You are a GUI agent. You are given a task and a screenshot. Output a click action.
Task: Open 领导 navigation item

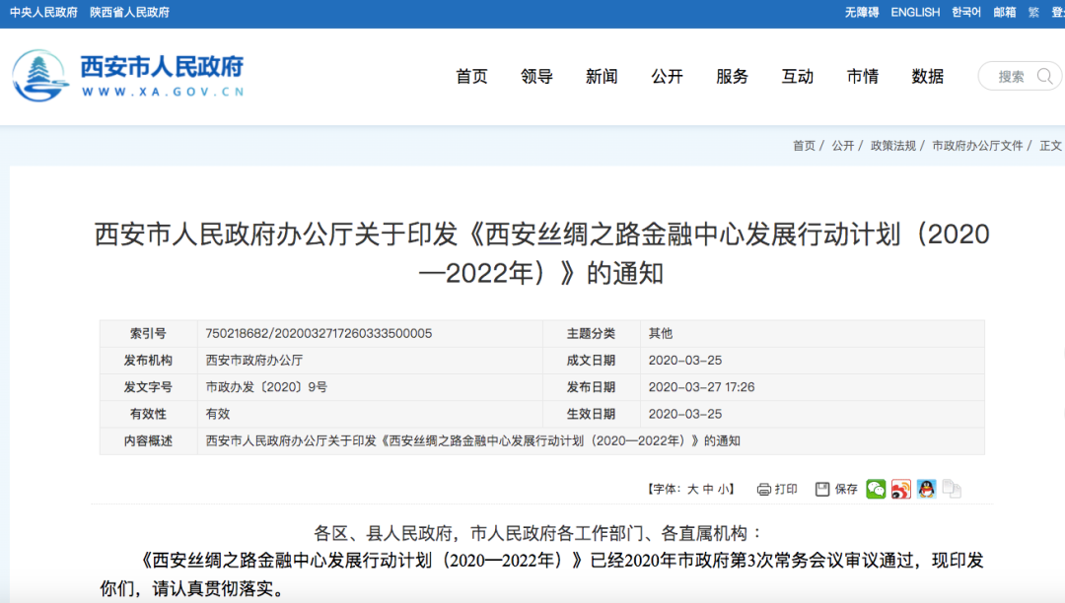click(537, 77)
